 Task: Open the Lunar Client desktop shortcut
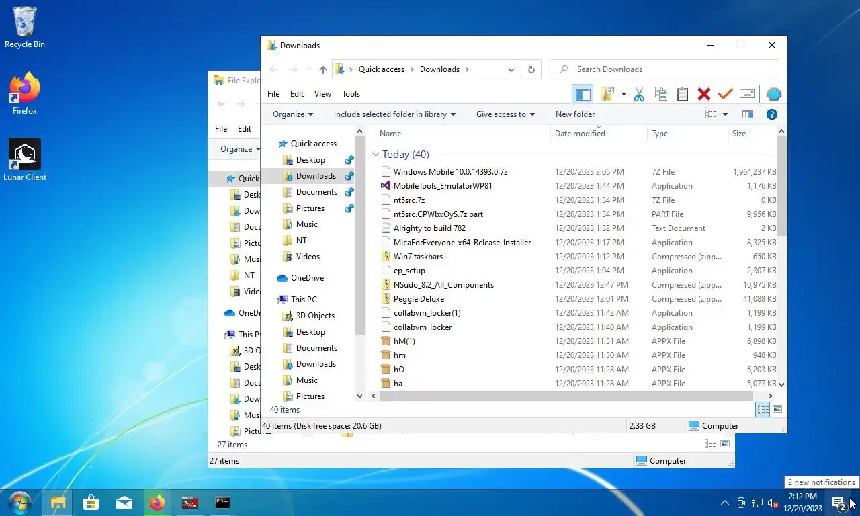(25, 160)
